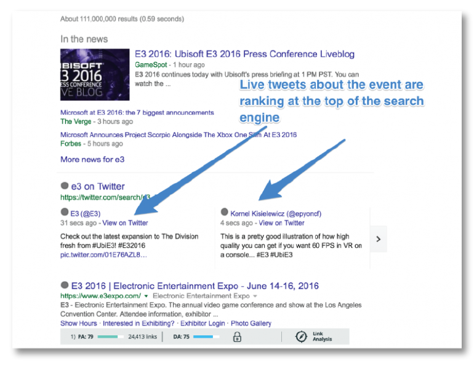Click View on Twitter under Kornel's tweet

pos(281,223)
